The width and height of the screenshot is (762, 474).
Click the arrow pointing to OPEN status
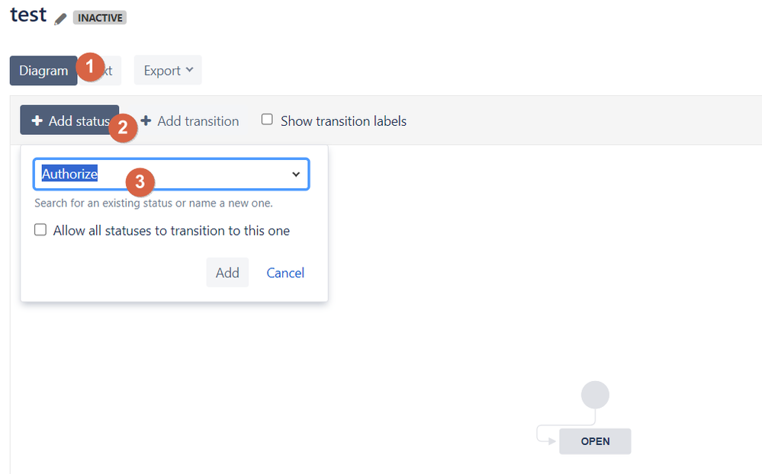(551, 441)
